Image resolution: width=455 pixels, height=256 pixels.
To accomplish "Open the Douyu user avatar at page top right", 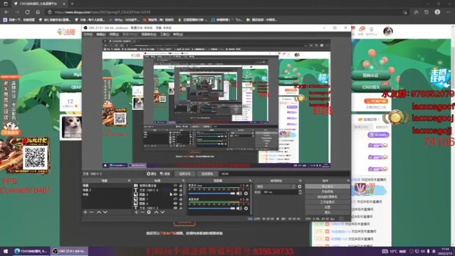I will (x=388, y=31).
